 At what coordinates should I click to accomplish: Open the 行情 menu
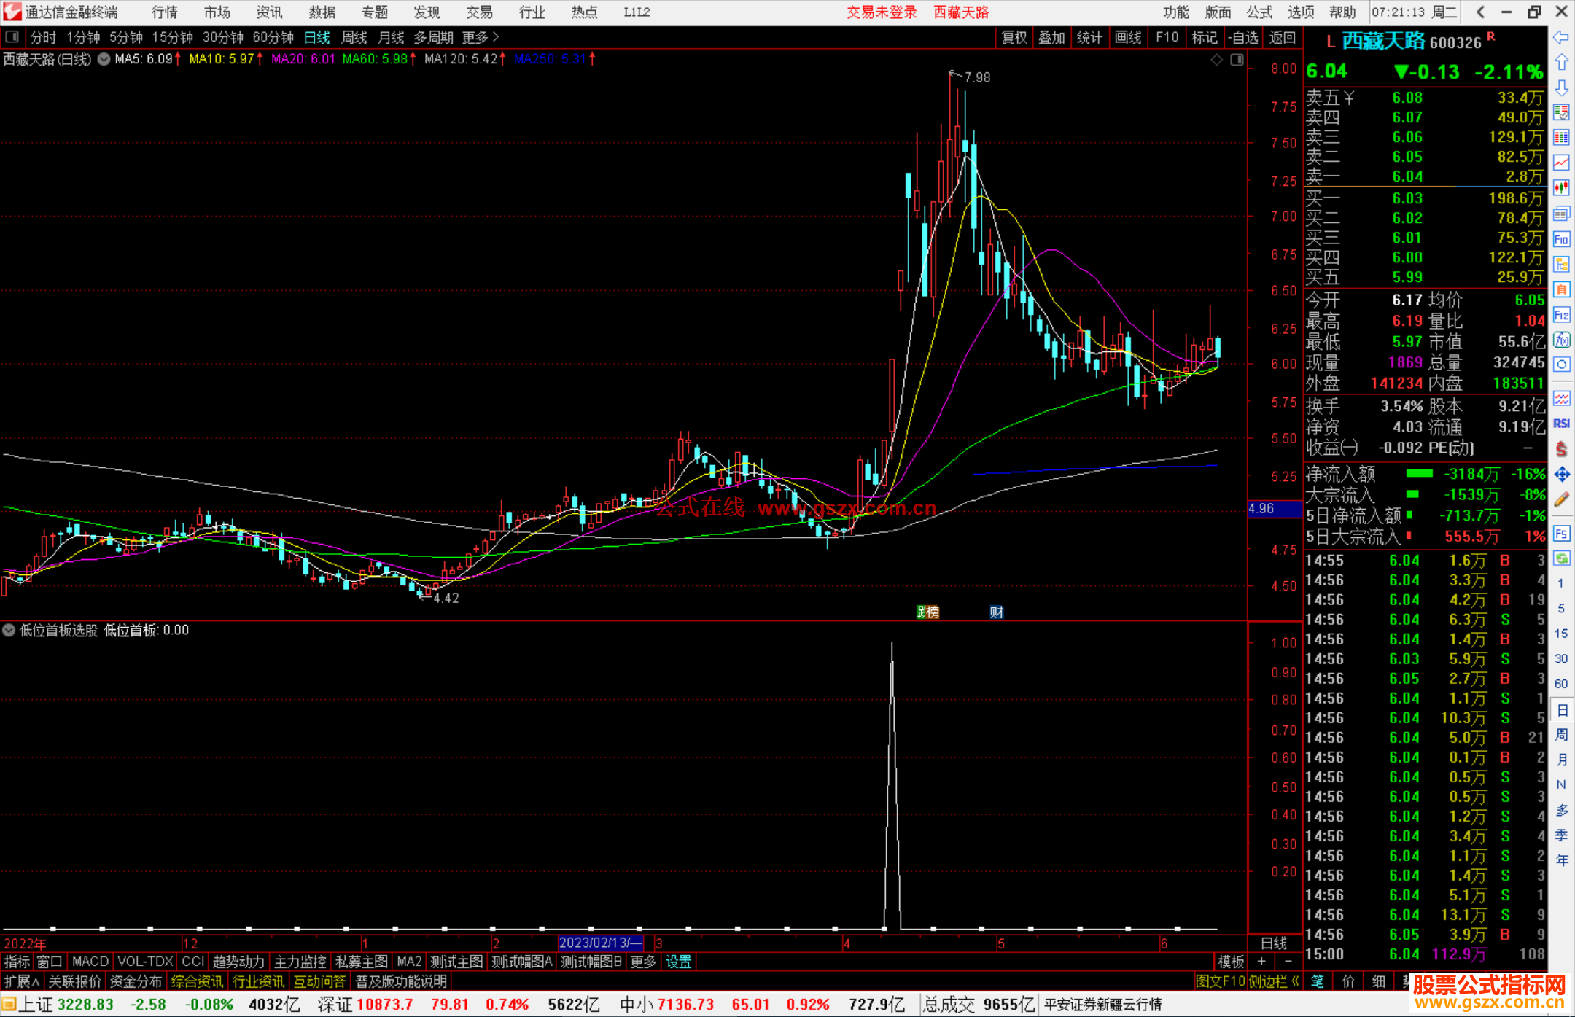click(x=164, y=12)
